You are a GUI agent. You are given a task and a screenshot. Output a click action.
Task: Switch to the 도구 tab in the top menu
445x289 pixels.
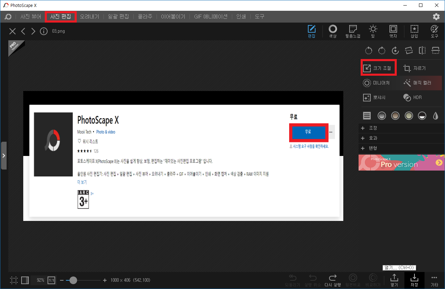click(260, 16)
